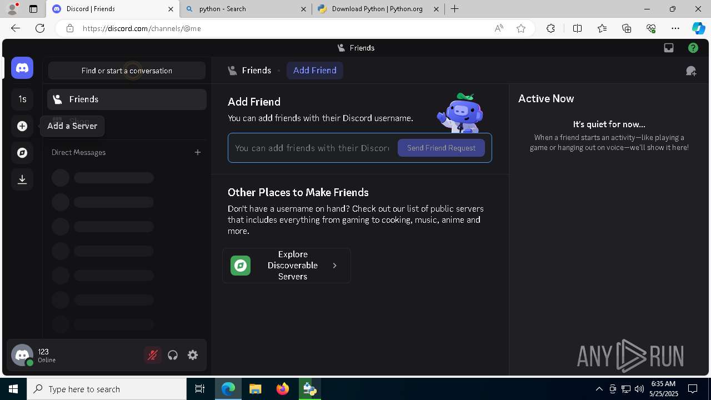The width and height of the screenshot is (711, 400).
Task: Open browser Extensions puzzle icon
Action: coord(550,28)
